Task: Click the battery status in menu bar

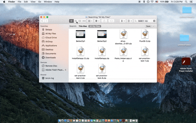Action: 164,2
